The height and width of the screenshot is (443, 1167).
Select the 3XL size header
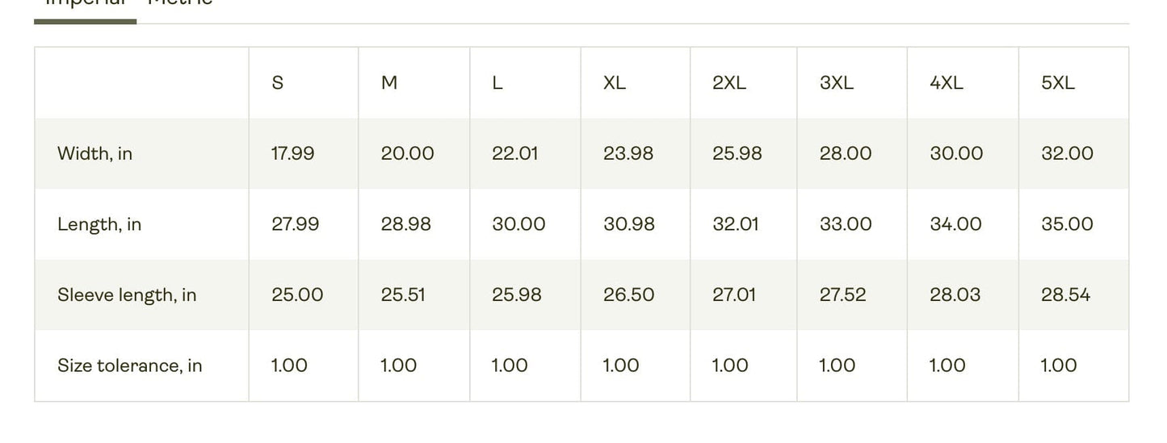[x=837, y=83]
